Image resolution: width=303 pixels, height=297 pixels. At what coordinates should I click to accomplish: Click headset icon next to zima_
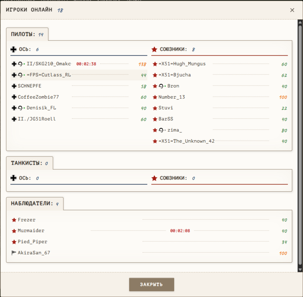(161, 130)
